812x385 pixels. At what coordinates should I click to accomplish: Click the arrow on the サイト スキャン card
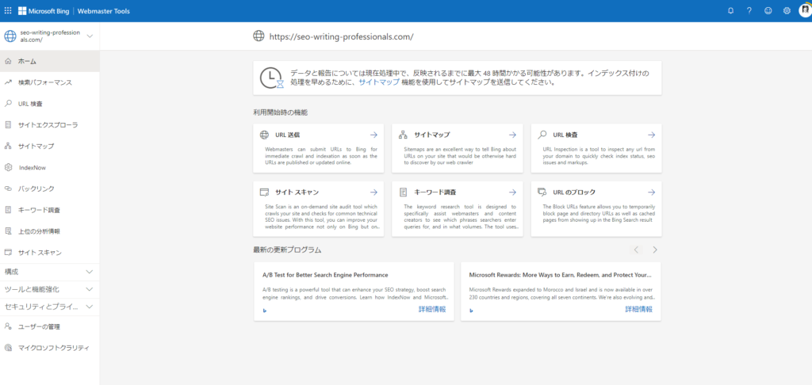[x=373, y=192]
